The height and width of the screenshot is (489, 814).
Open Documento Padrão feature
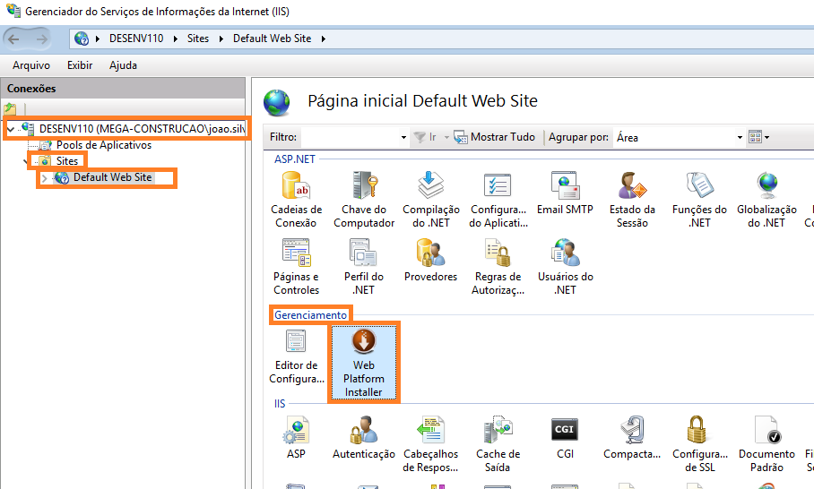point(766,443)
